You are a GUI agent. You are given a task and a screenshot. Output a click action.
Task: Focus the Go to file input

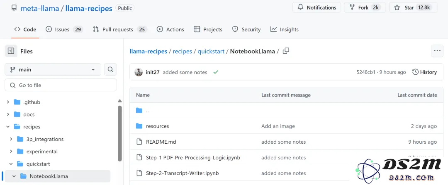click(61, 85)
